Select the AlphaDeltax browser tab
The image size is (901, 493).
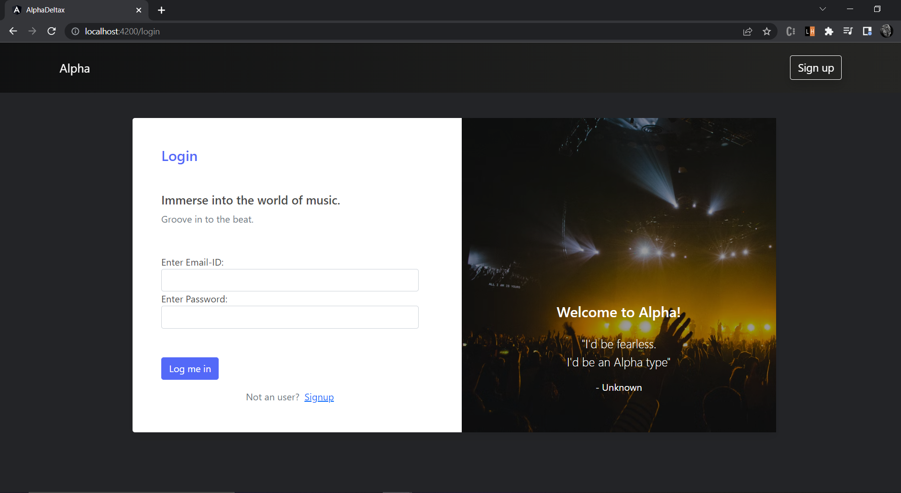pyautogui.click(x=77, y=10)
